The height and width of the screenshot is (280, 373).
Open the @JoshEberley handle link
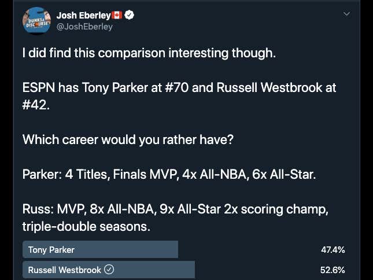[x=84, y=27]
